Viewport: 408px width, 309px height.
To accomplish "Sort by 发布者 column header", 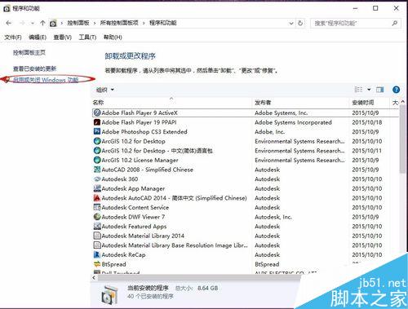I will (300, 103).
